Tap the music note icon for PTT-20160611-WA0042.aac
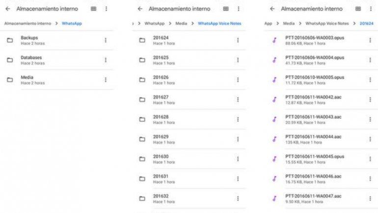 (274, 99)
